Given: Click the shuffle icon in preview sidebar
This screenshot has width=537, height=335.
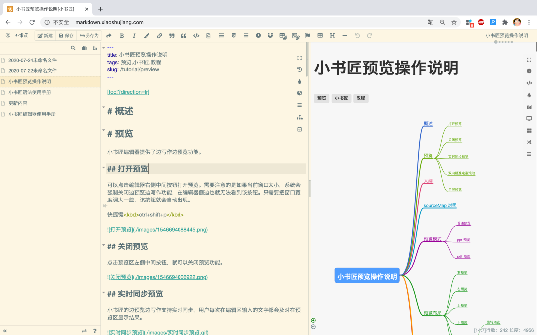Looking at the screenshot, I should pos(529,142).
